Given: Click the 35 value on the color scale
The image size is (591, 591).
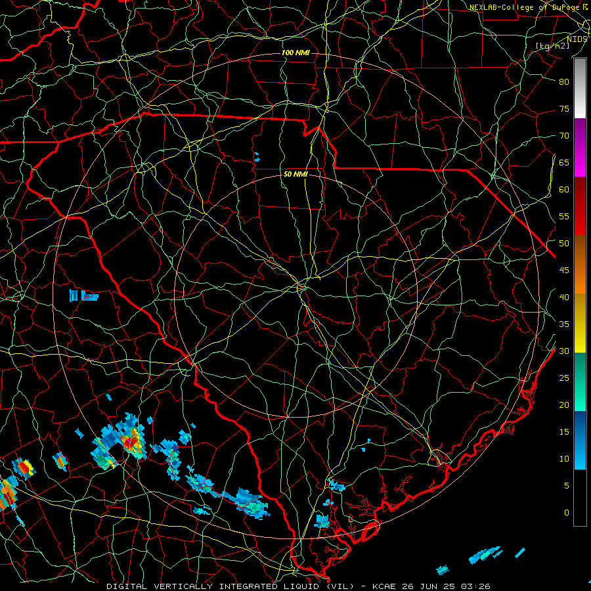Looking at the screenshot, I should click(x=564, y=324).
